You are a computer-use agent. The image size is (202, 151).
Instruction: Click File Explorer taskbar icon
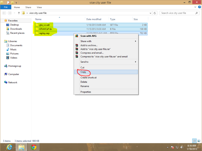click(x=21, y=147)
